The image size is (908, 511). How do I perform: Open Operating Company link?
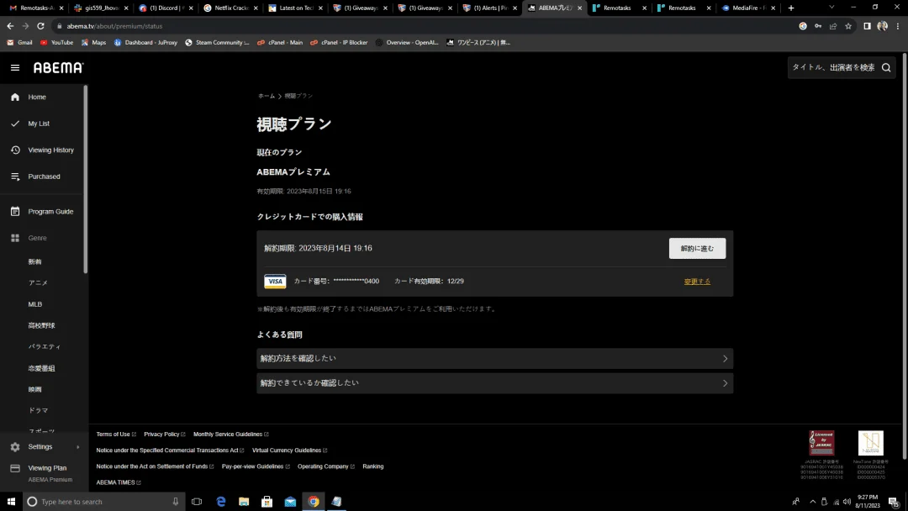coord(326,466)
